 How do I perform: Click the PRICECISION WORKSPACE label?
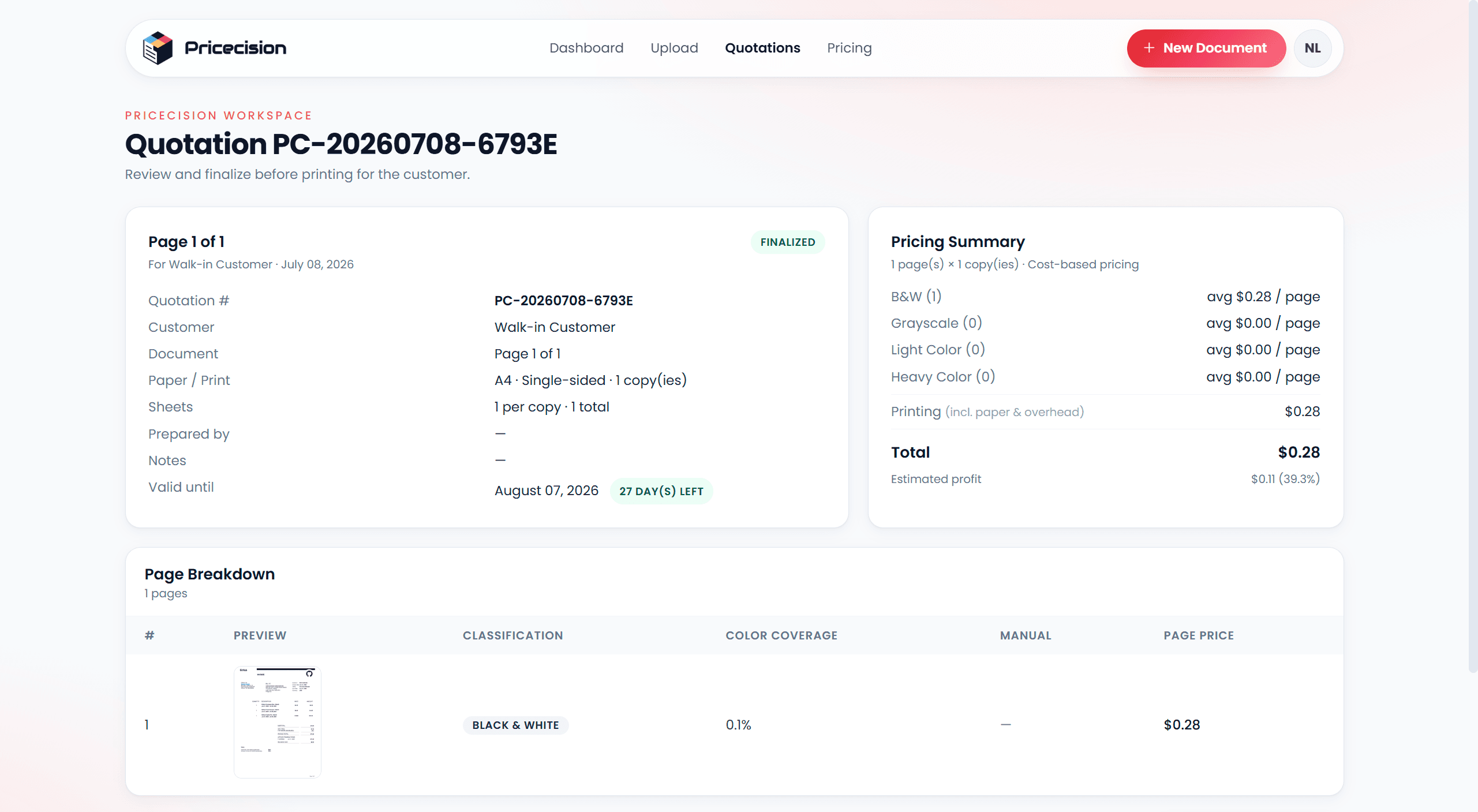coord(219,115)
